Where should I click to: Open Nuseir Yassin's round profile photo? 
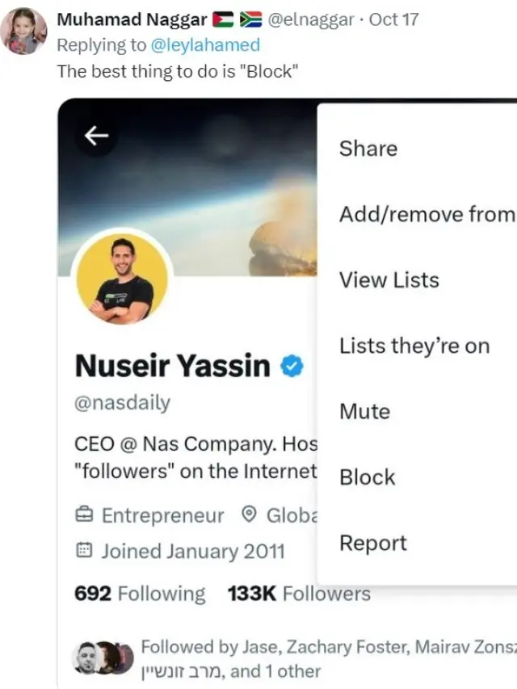121,277
